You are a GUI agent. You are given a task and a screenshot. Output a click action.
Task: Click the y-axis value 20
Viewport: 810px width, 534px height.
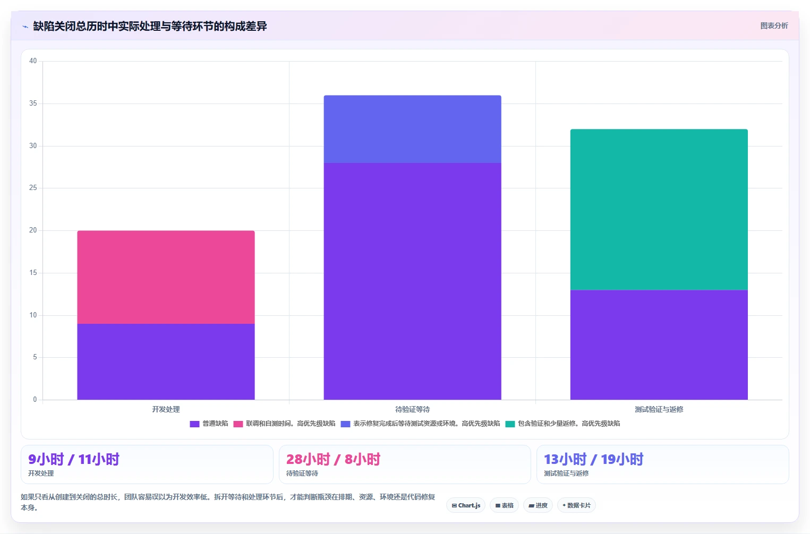33,230
